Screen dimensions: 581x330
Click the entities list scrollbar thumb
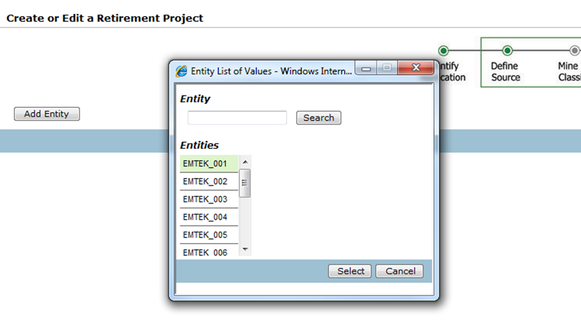click(245, 183)
